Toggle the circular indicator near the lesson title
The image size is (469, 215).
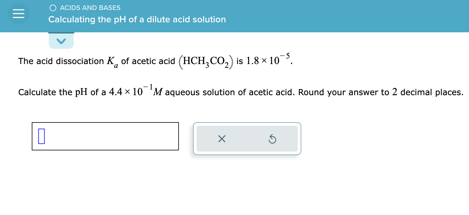(52, 8)
